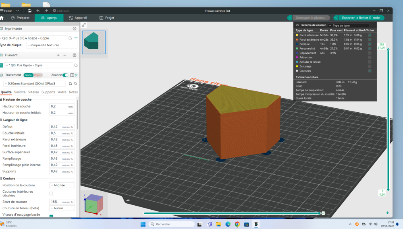Collapse the sidebar with double-arrow icon
Image resolution: width=403 pixels, height=229 pixels.
coord(83,25)
